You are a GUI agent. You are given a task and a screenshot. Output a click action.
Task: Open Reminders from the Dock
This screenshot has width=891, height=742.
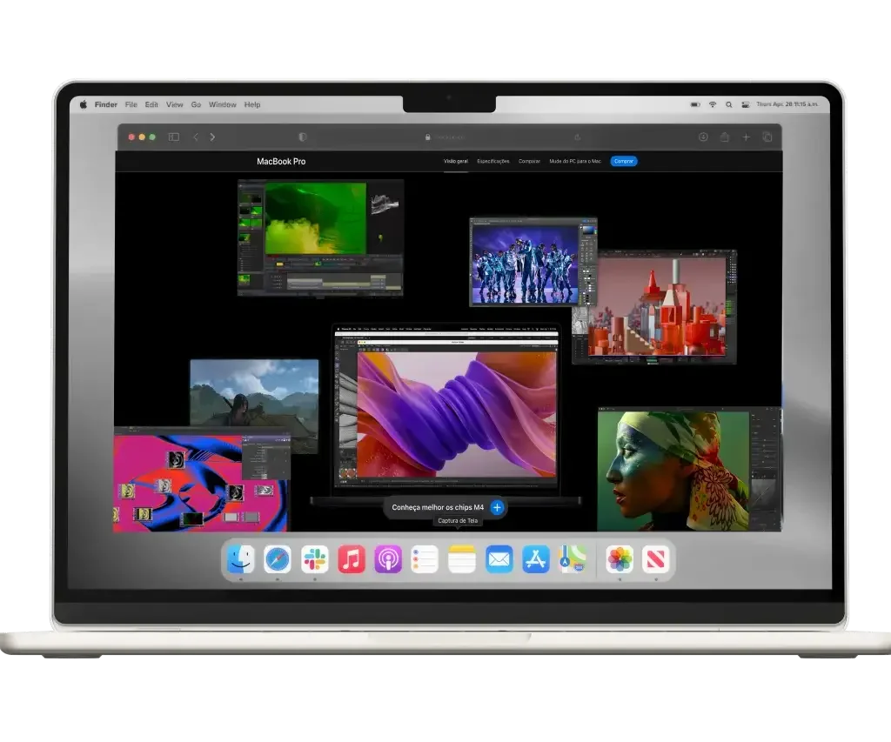coord(425,559)
